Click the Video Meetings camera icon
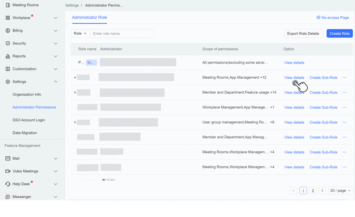 coord(7,171)
